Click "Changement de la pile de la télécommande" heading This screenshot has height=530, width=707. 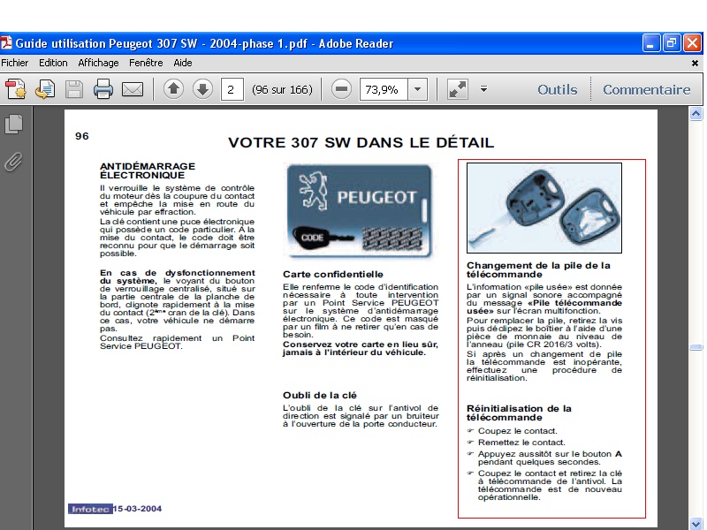pyautogui.click(x=538, y=270)
